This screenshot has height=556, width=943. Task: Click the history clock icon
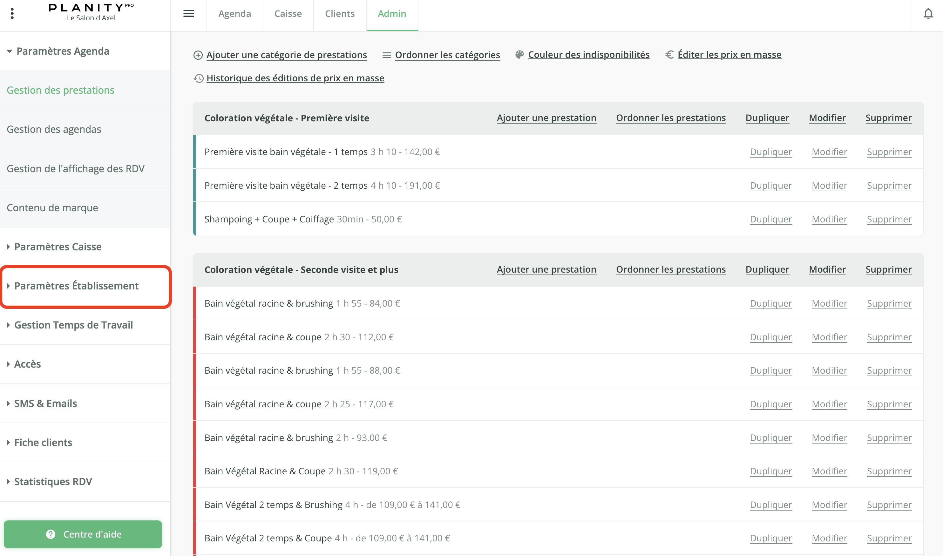199,78
